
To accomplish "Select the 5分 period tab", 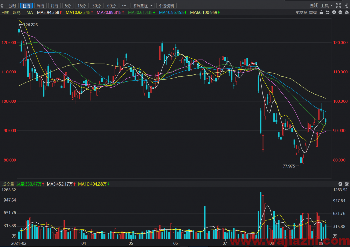I will [68, 5].
